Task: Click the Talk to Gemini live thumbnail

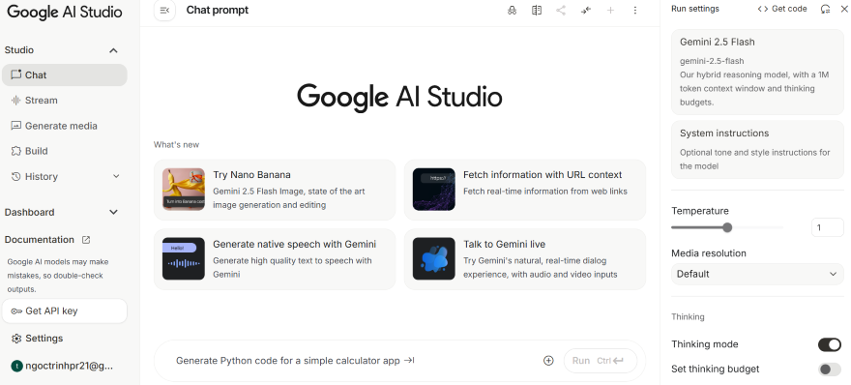Action: [x=433, y=258]
